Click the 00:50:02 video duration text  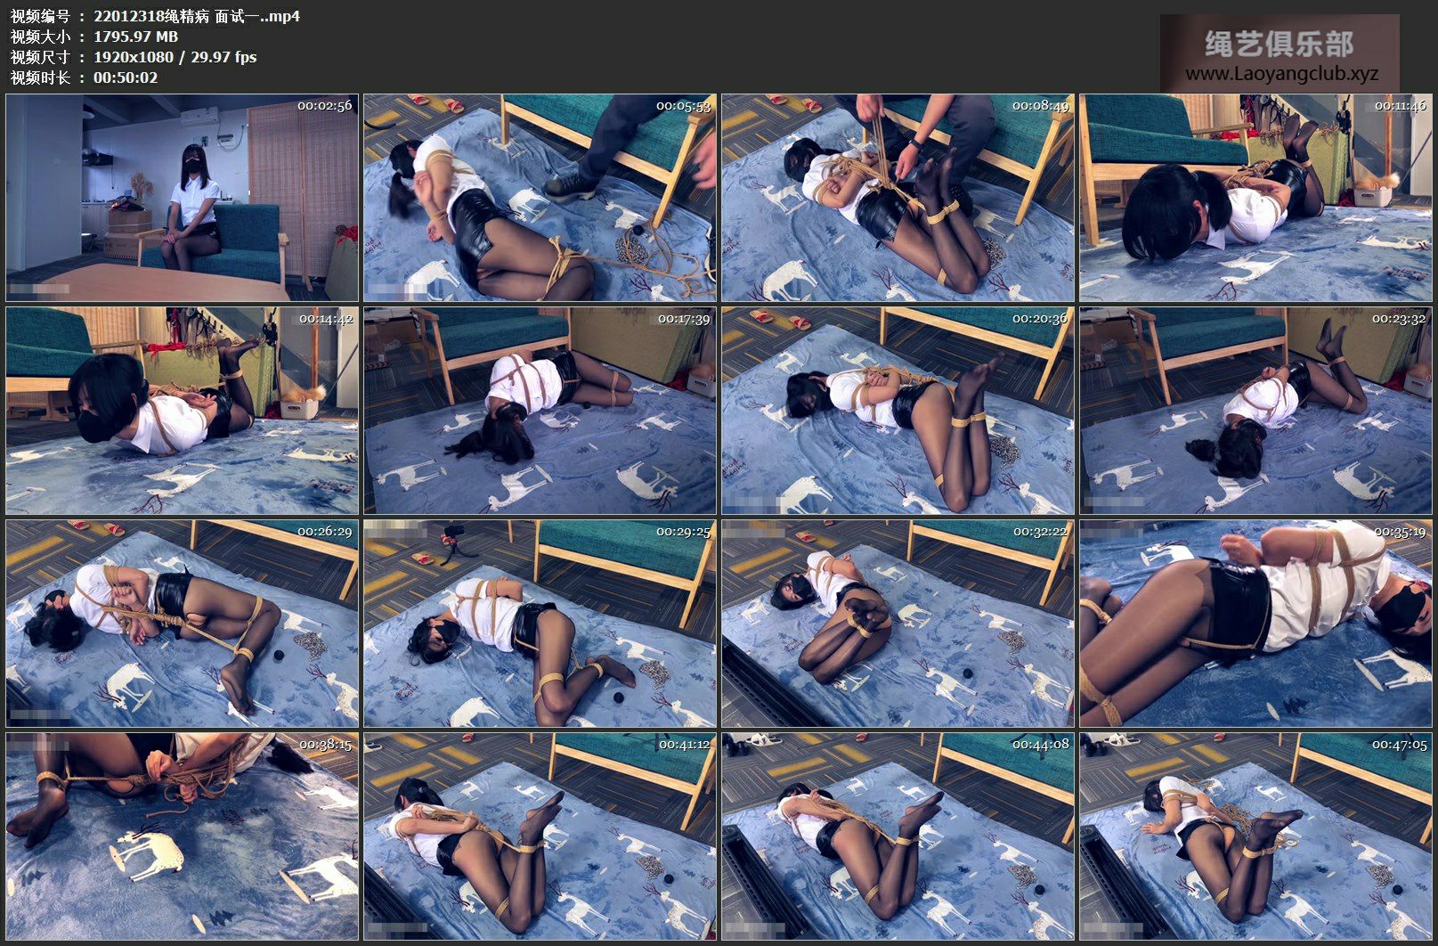click(126, 77)
